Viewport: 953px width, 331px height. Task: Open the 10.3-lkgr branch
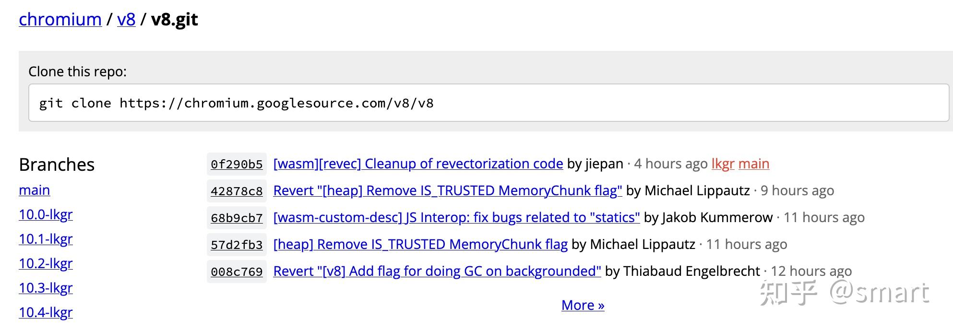[x=46, y=288]
